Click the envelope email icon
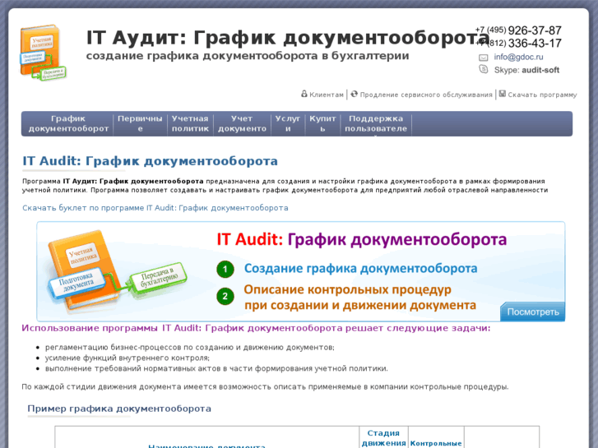This screenshot has height=448, width=598. [483, 58]
